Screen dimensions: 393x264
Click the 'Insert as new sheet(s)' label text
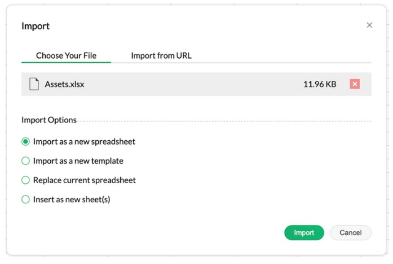[71, 199]
